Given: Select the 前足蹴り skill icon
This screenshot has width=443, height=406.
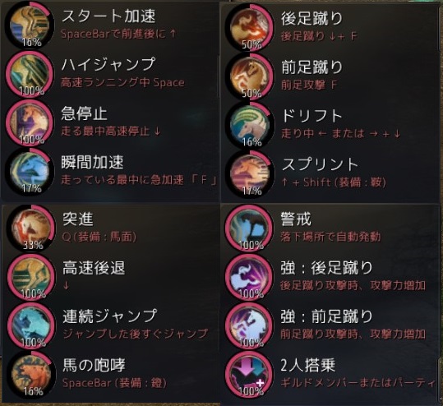Looking at the screenshot, I should (x=250, y=76).
